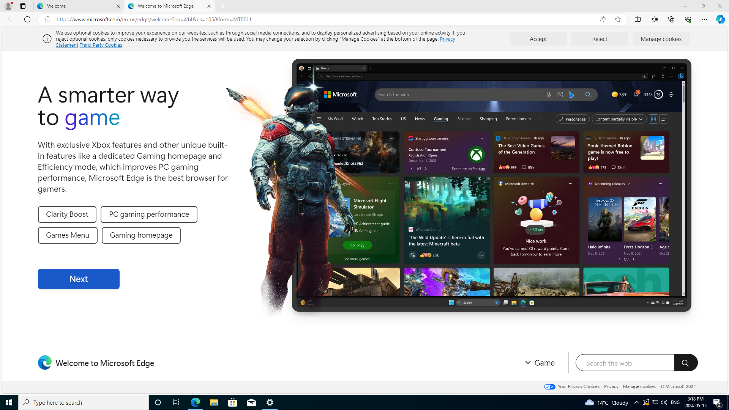Select the PC gaming performance option

(149, 214)
